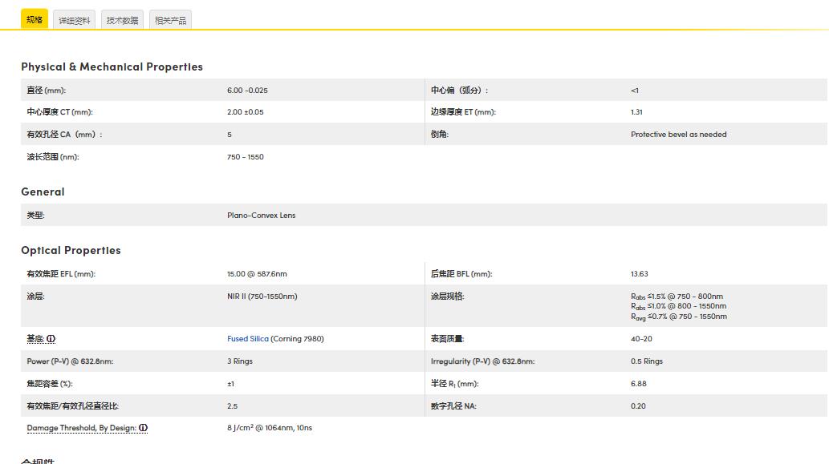The image size is (829, 464).
Task: Click the info icon beside Damage Threshold
Action: (144, 428)
